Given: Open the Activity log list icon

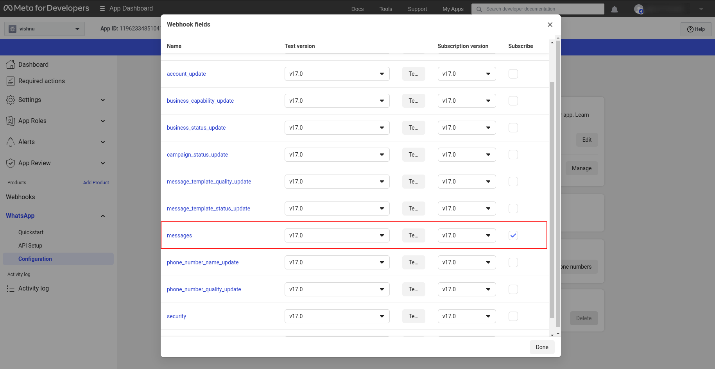Looking at the screenshot, I should 11,289.
